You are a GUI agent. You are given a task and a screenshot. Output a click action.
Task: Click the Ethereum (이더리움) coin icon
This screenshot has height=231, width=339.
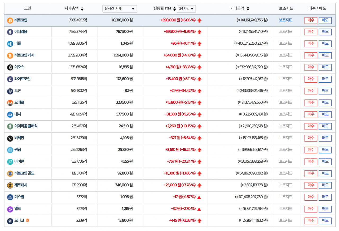(10, 32)
